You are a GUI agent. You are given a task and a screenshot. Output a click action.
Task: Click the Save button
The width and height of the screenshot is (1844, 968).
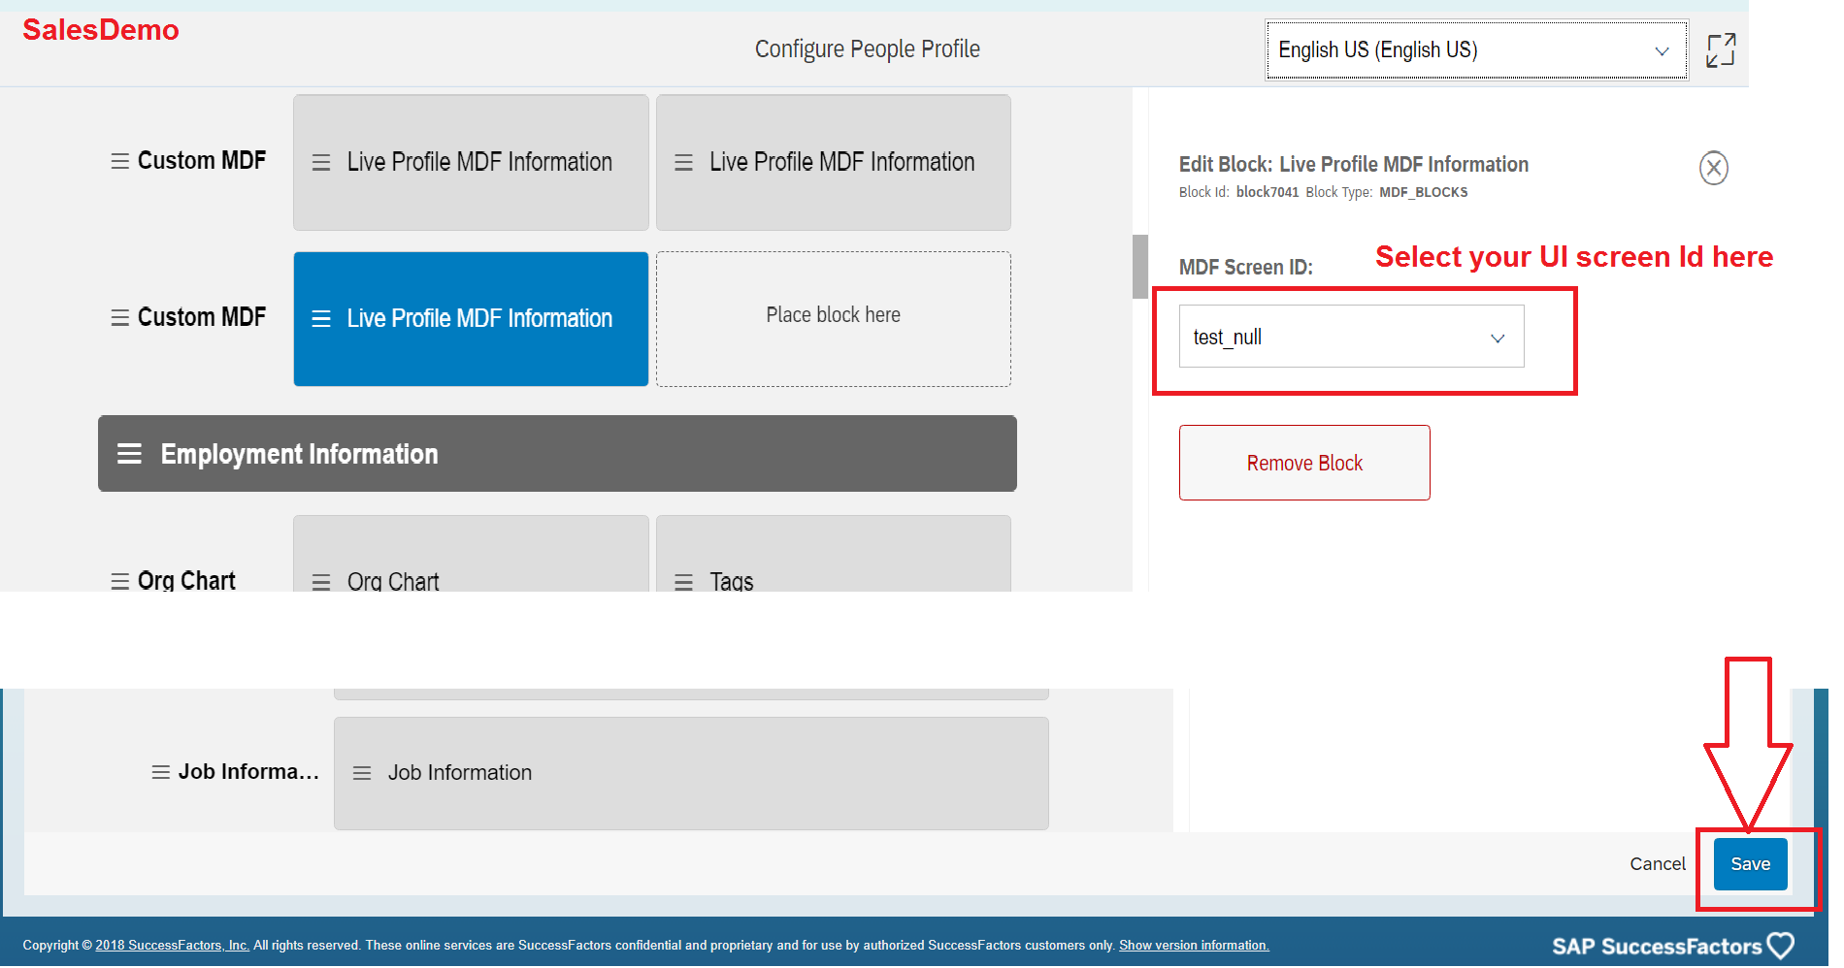1750,863
